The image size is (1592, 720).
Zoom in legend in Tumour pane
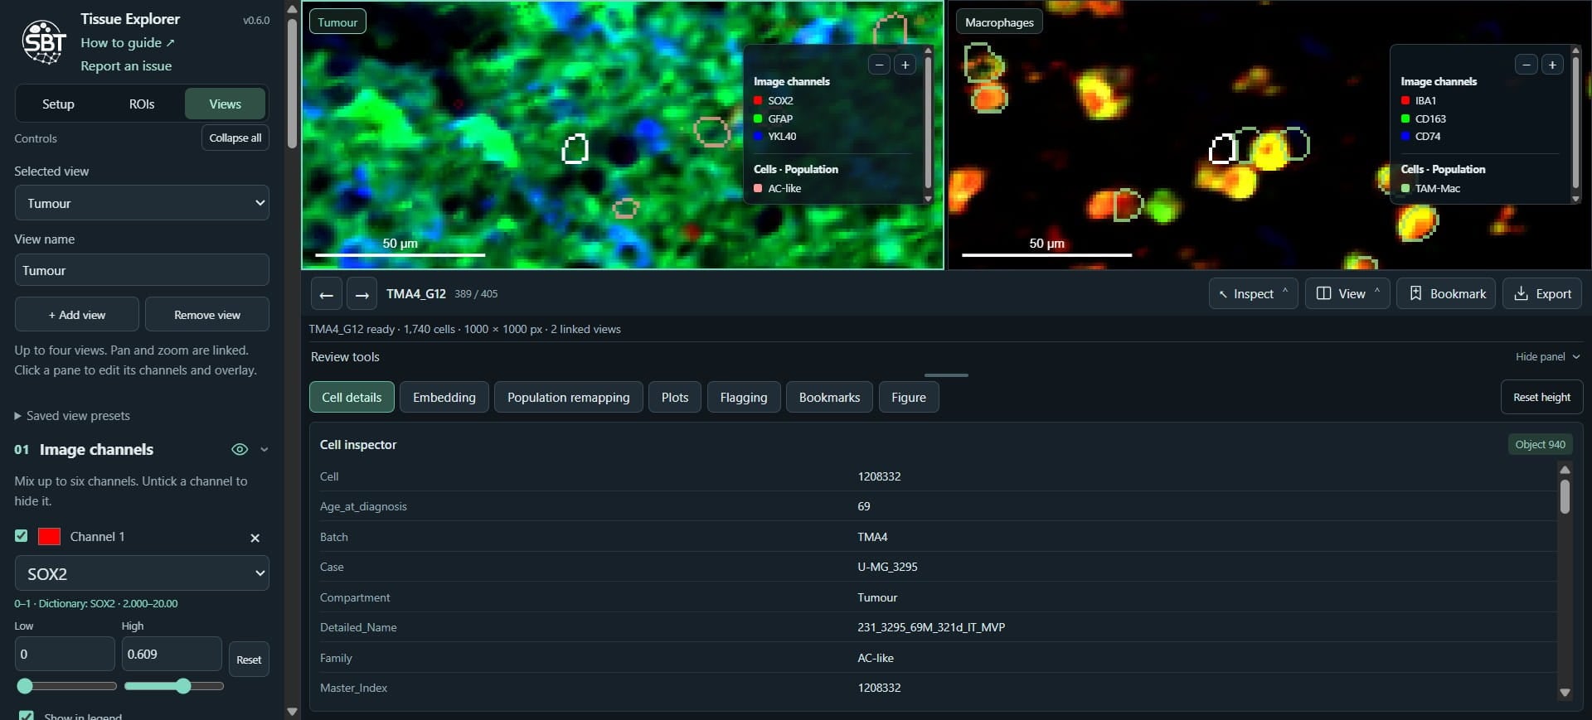click(905, 65)
